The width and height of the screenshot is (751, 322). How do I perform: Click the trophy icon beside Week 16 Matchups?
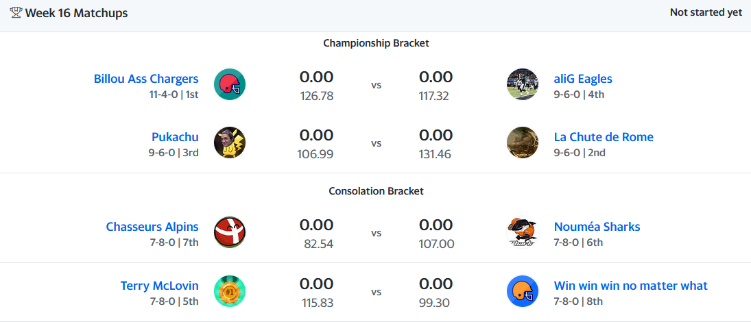click(x=16, y=13)
